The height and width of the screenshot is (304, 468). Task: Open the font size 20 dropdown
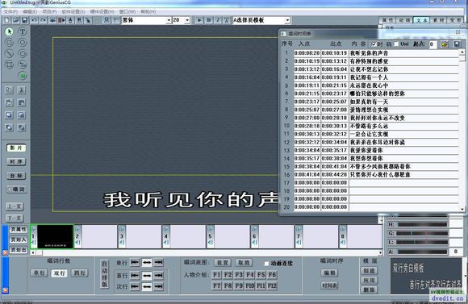pyautogui.click(x=187, y=20)
